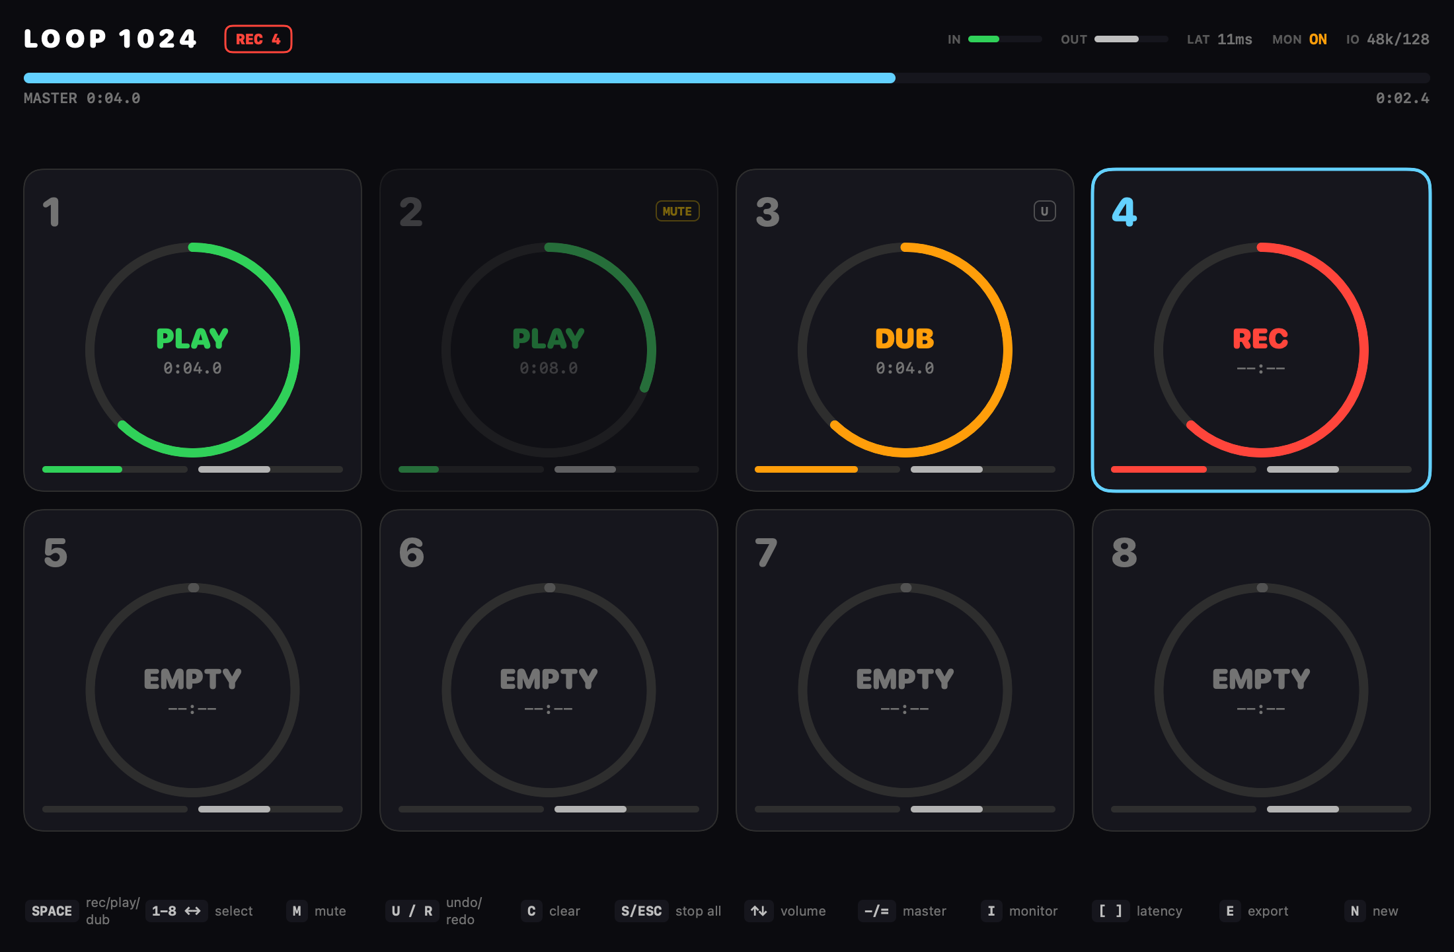Click the IO 48k/128 readout
1454x952 pixels.
coord(1387,40)
